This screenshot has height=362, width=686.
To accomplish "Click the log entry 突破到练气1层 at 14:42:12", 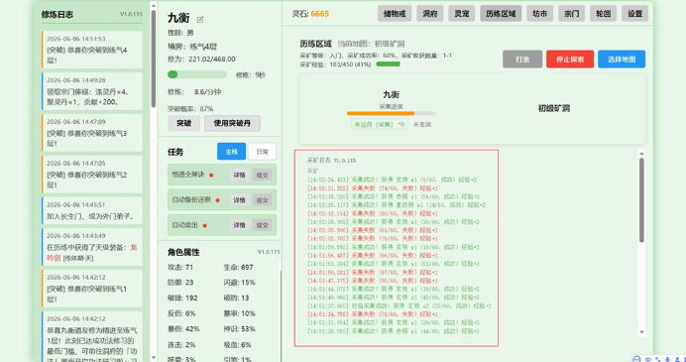I will pyautogui.click(x=92, y=288).
